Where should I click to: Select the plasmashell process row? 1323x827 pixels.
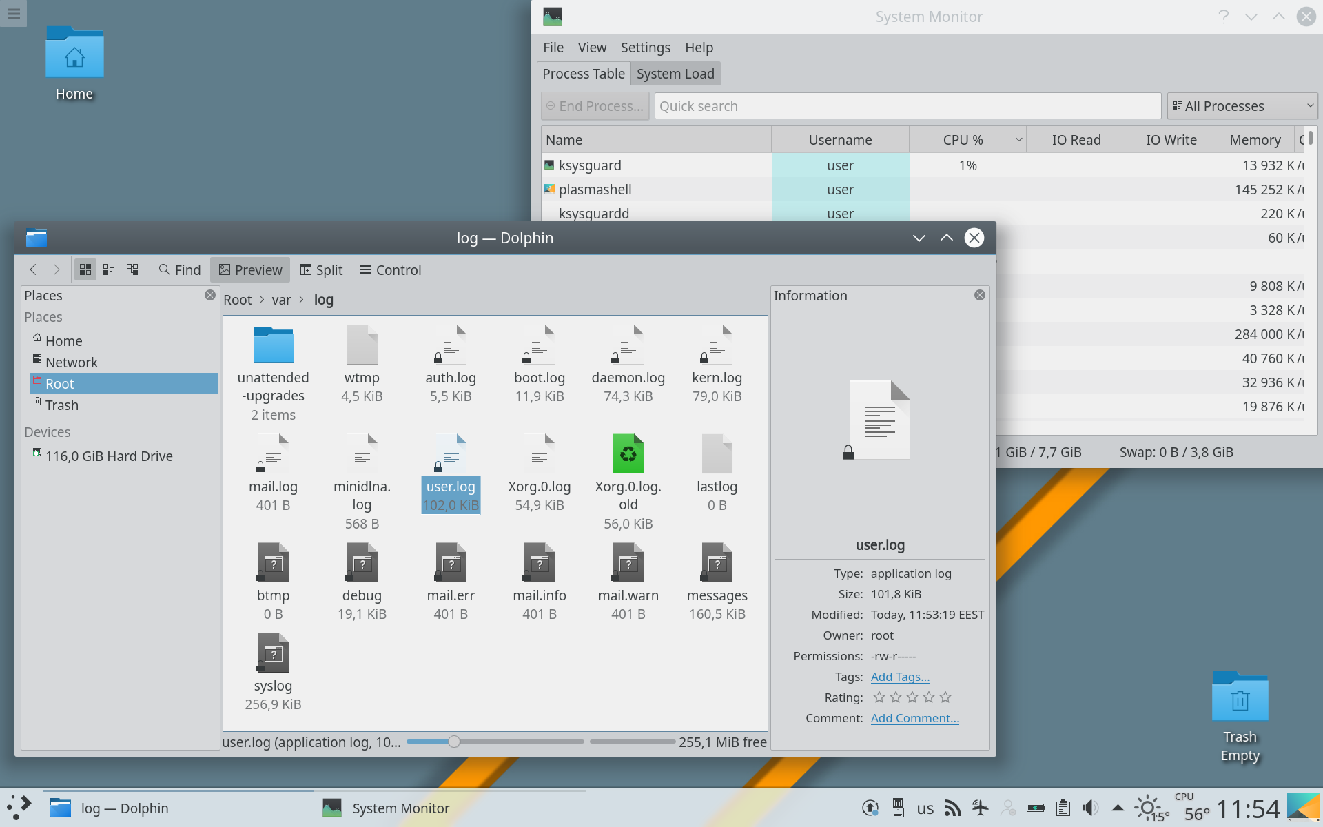tap(923, 190)
